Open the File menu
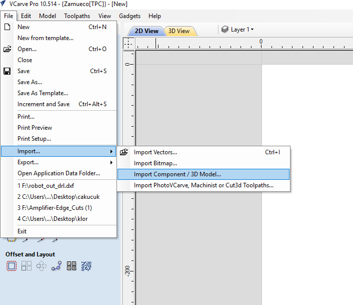The height and width of the screenshot is (305, 353). (x=8, y=16)
